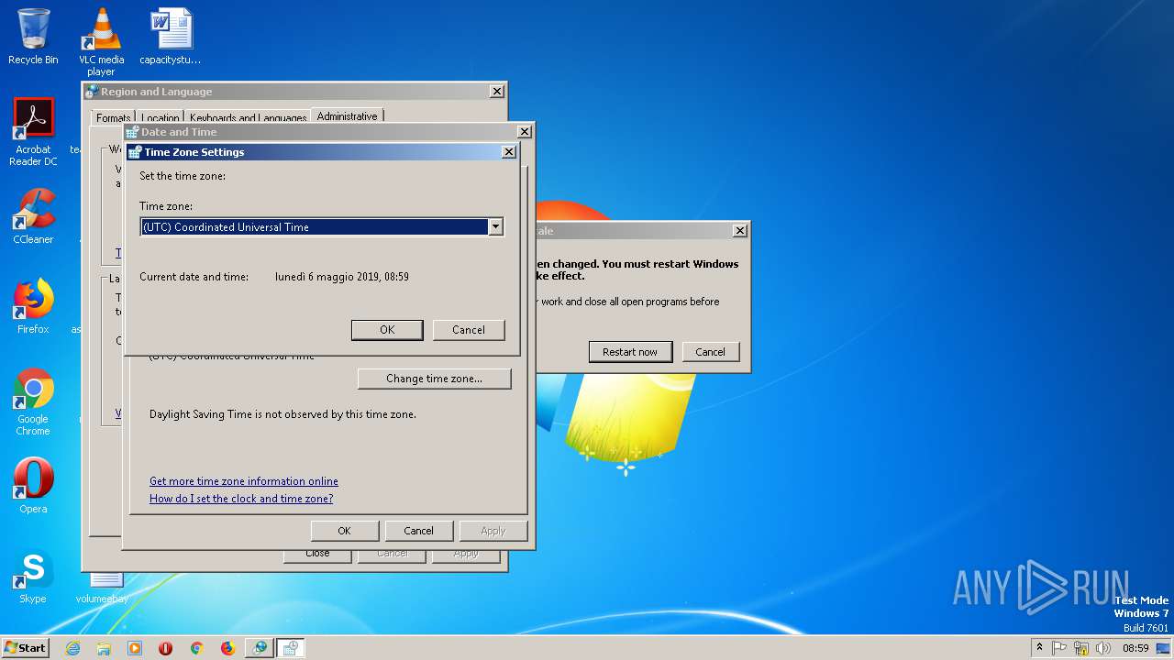Close the restart prompt dialog
This screenshot has height=660, width=1174.
[740, 231]
